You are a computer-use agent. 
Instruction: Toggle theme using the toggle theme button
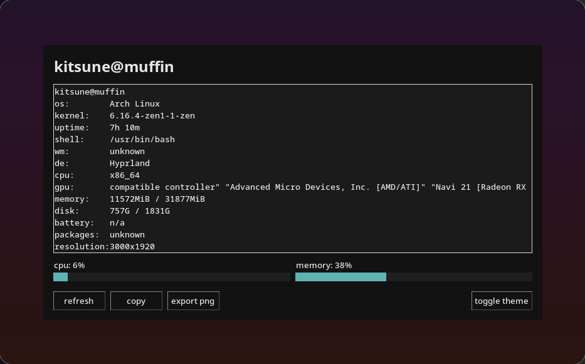pos(502,301)
